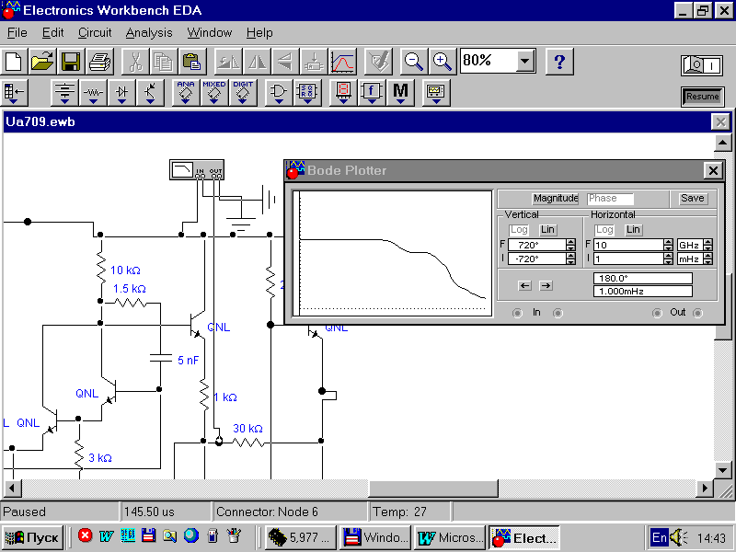Flip component horizontally icon
The image size is (736, 552).
pos(257,62)
